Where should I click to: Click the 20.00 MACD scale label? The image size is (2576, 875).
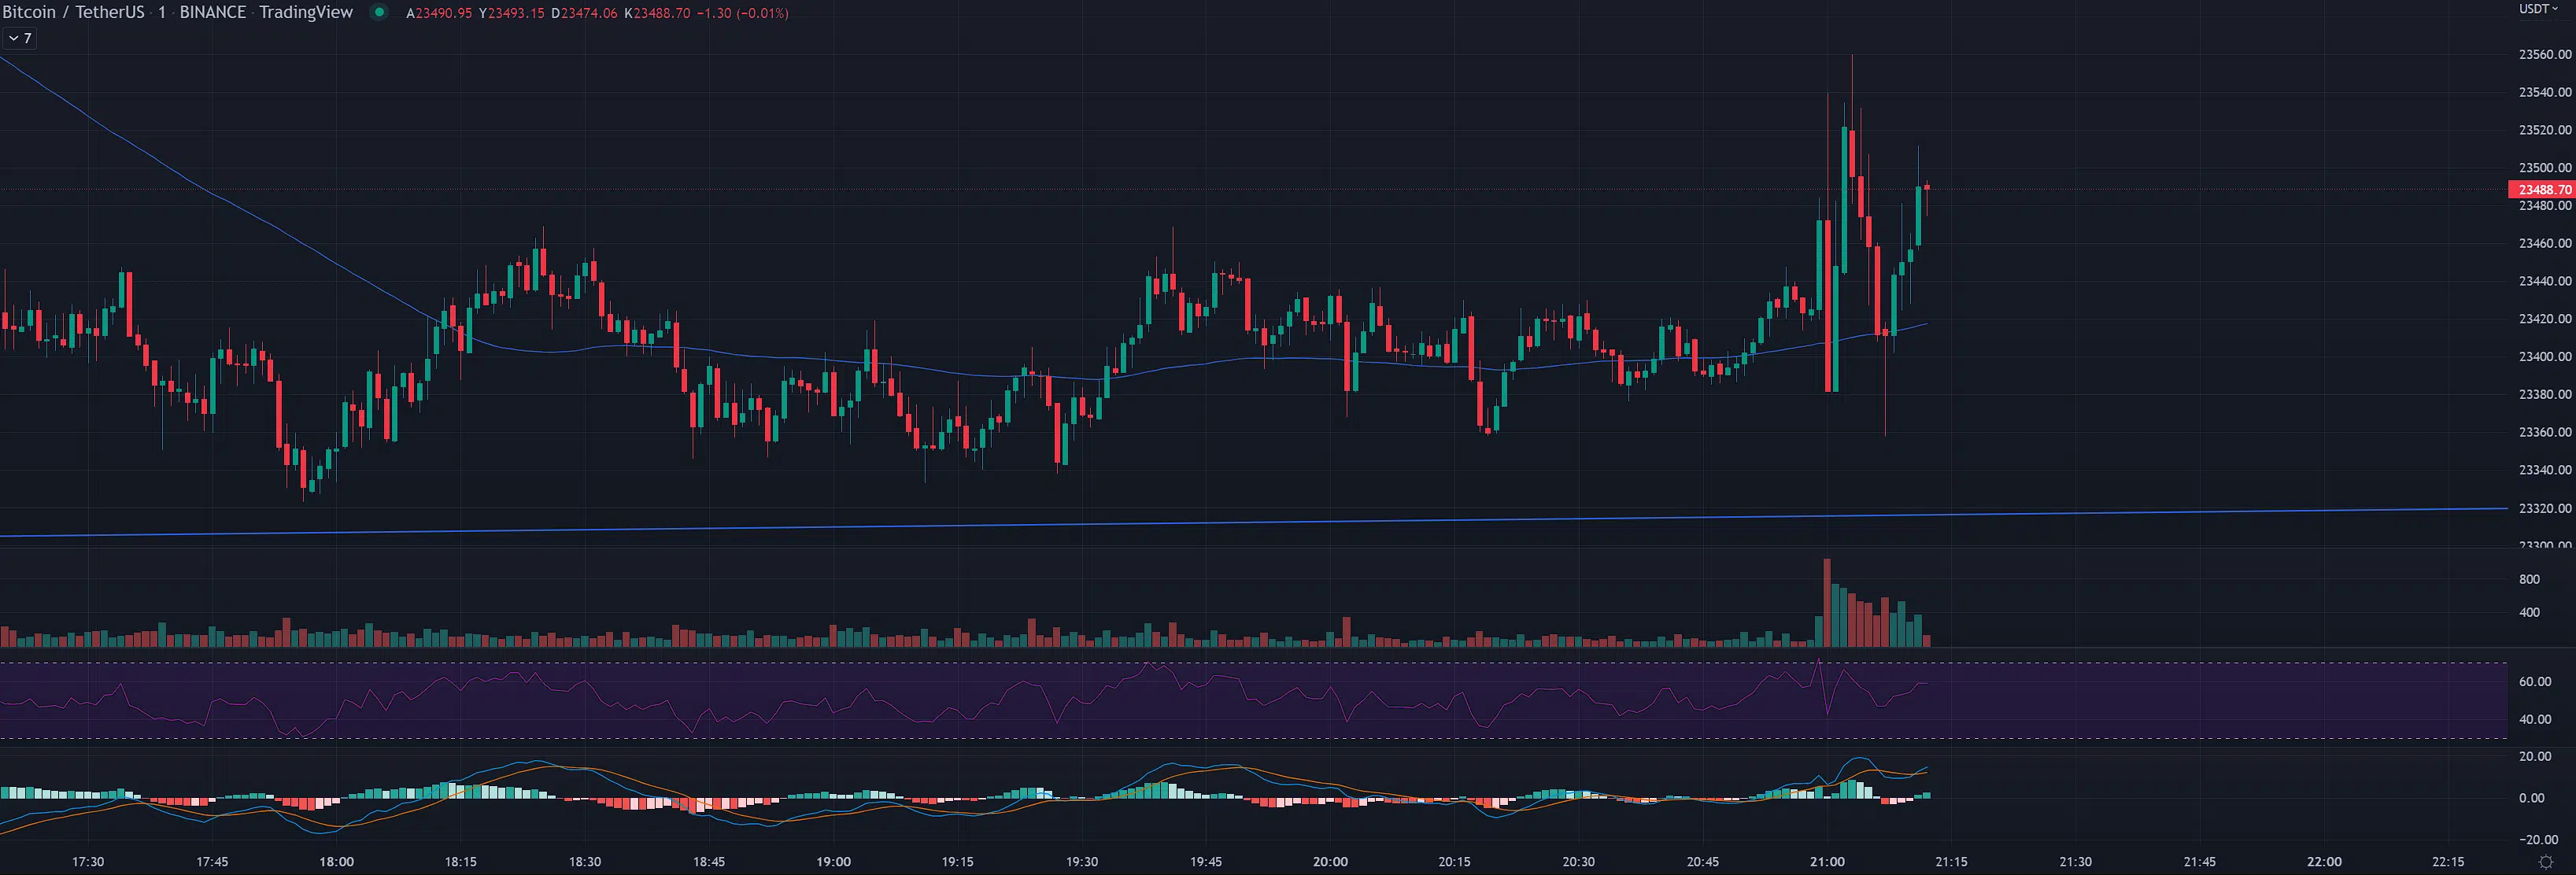2534,756
